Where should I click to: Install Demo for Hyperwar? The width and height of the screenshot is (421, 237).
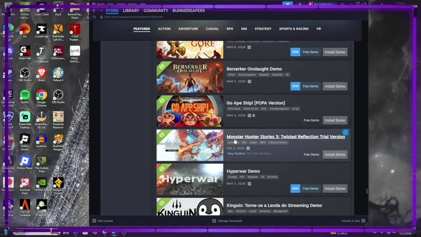[335, 189]
